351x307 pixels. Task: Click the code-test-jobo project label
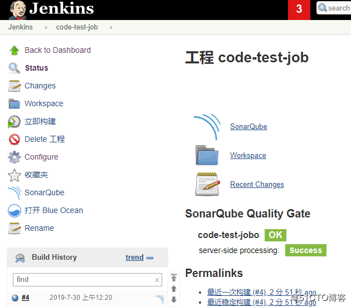tap(228, 235)
